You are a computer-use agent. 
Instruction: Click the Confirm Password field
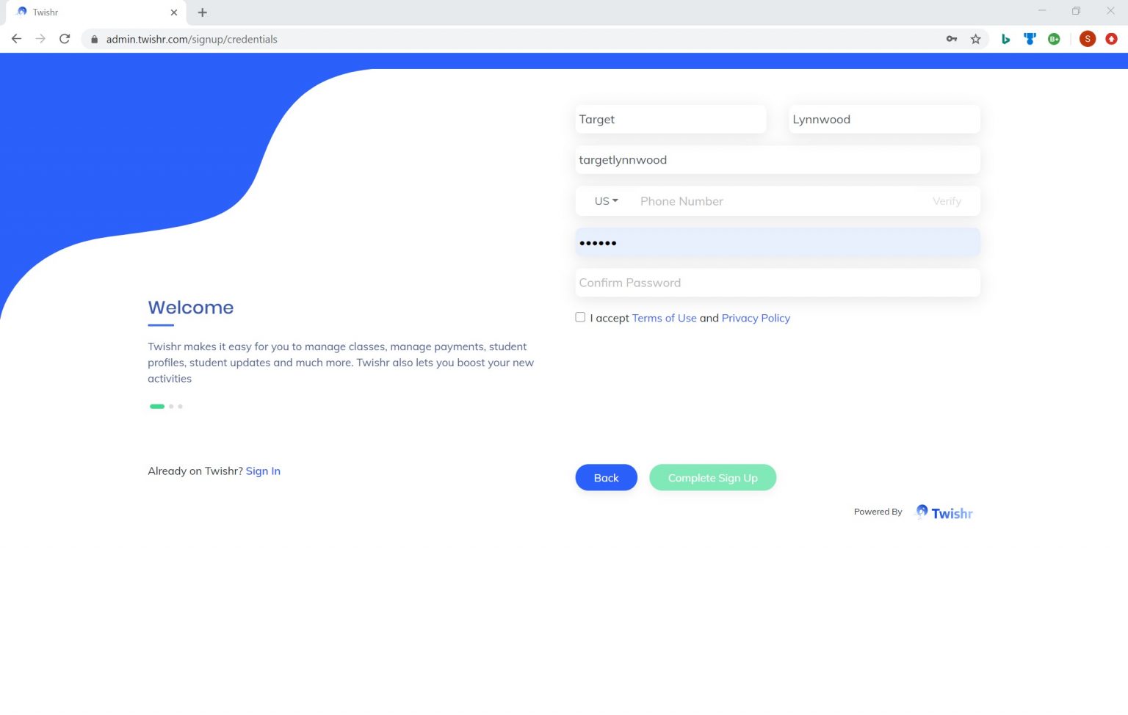click(777, 283)
